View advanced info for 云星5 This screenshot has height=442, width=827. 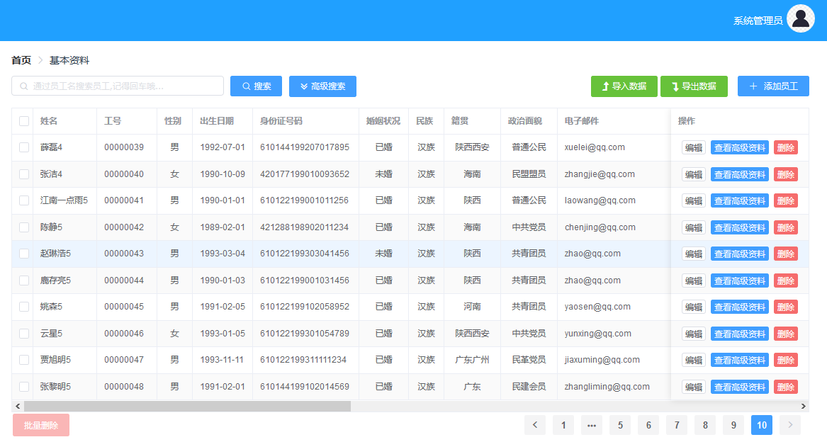(x=739, y=334)
